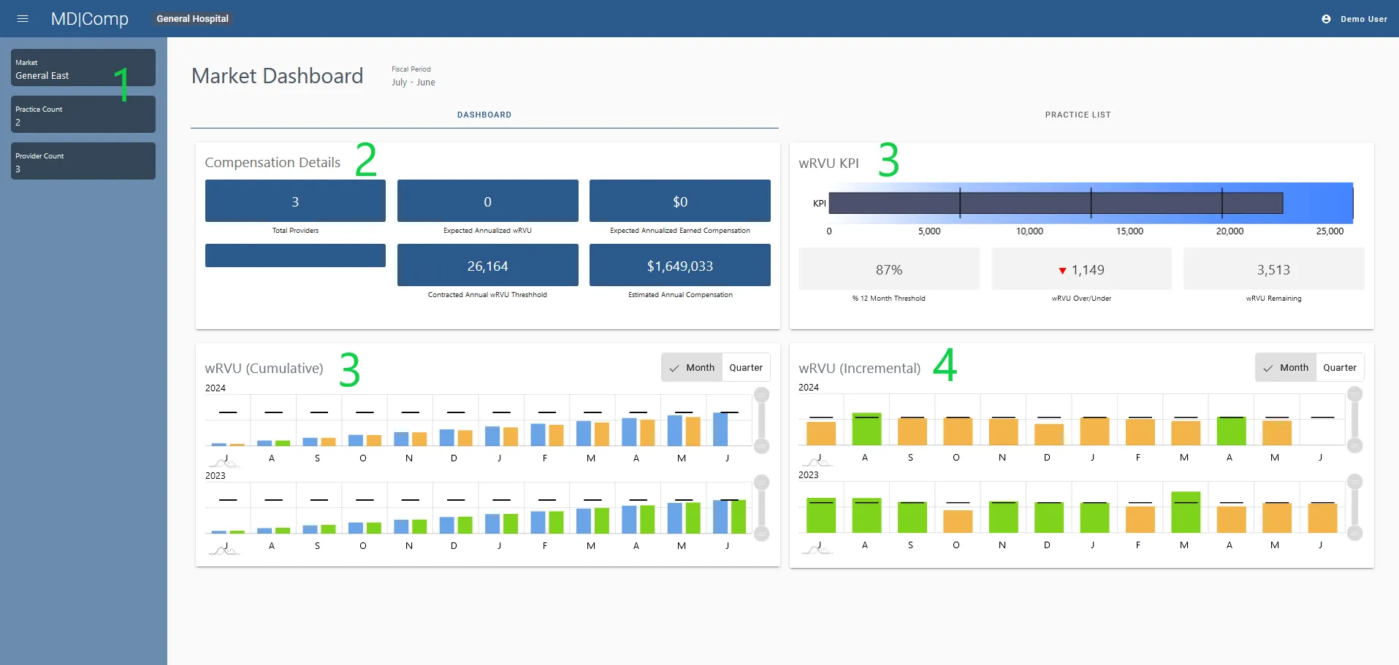Click the wRVU Over/Under card showing 1,149

(1081, 270)
